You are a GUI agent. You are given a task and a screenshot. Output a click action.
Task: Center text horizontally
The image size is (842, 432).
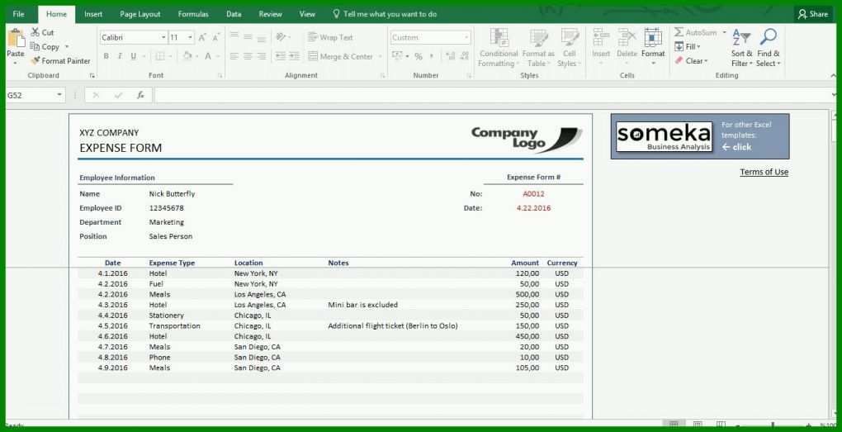pos(248,56)
